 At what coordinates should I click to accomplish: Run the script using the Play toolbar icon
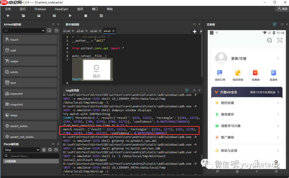click(70, 16)
